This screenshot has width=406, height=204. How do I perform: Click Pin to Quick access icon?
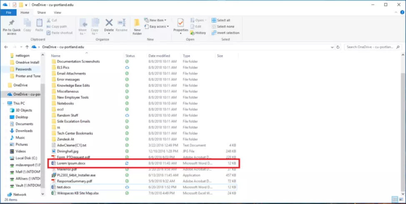click(x=11, y=23)
